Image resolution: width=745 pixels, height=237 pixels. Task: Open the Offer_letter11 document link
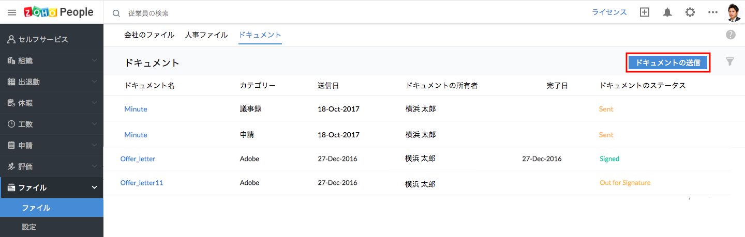[x=142, y=183]
